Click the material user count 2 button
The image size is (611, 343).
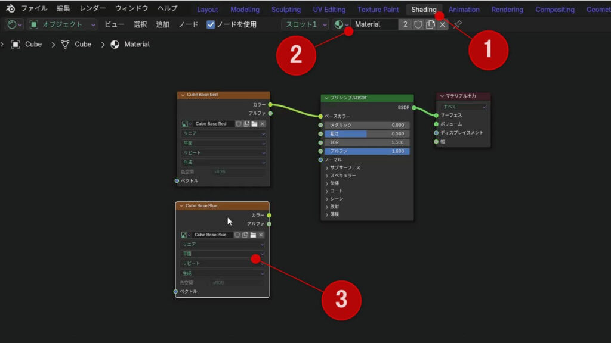405,24
